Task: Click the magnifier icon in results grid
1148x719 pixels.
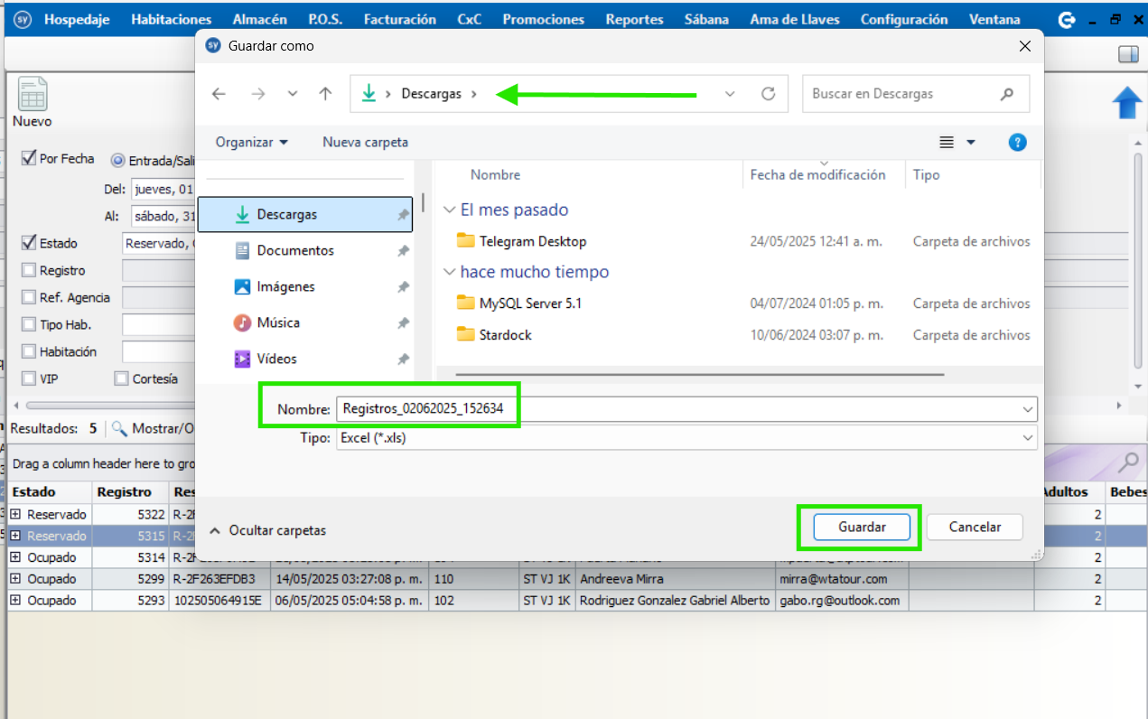Action: [x=1127, y=463]
